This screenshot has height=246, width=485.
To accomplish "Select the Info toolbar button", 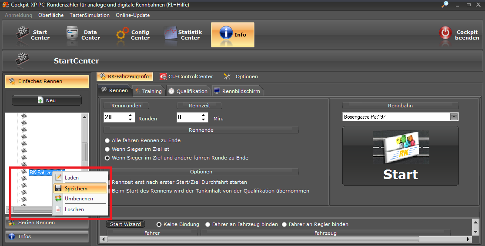I will pos(233,35).
